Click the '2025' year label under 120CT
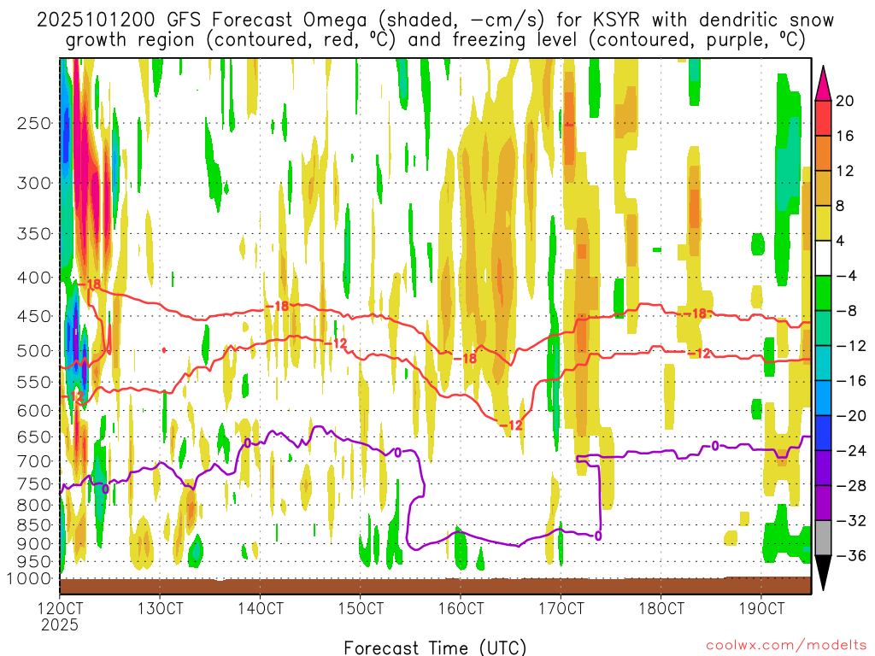The image size is (875, 656). (60, 624)
